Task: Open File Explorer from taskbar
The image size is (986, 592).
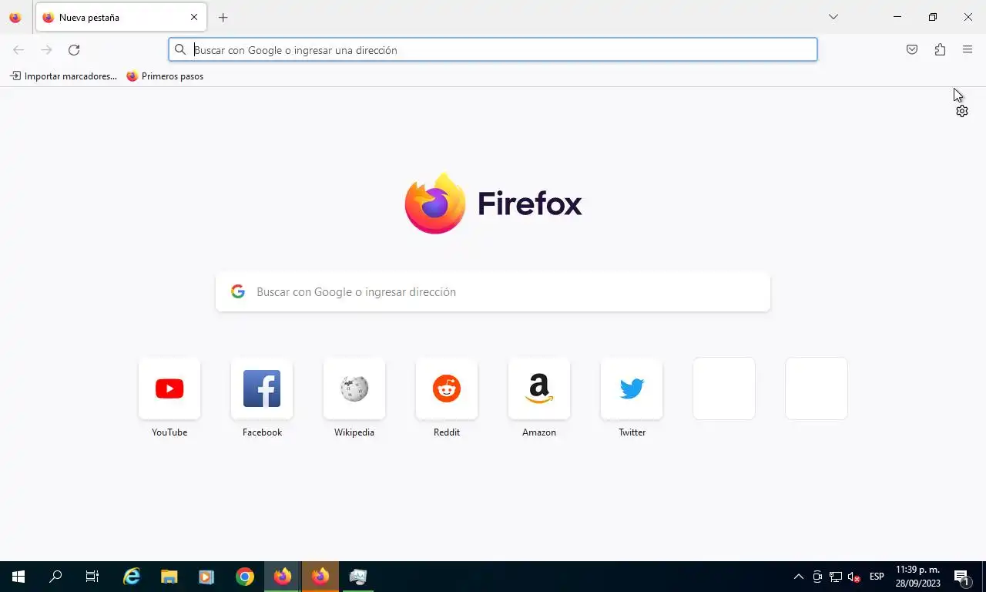Action: pyautogui.click(x=169, y=577)
